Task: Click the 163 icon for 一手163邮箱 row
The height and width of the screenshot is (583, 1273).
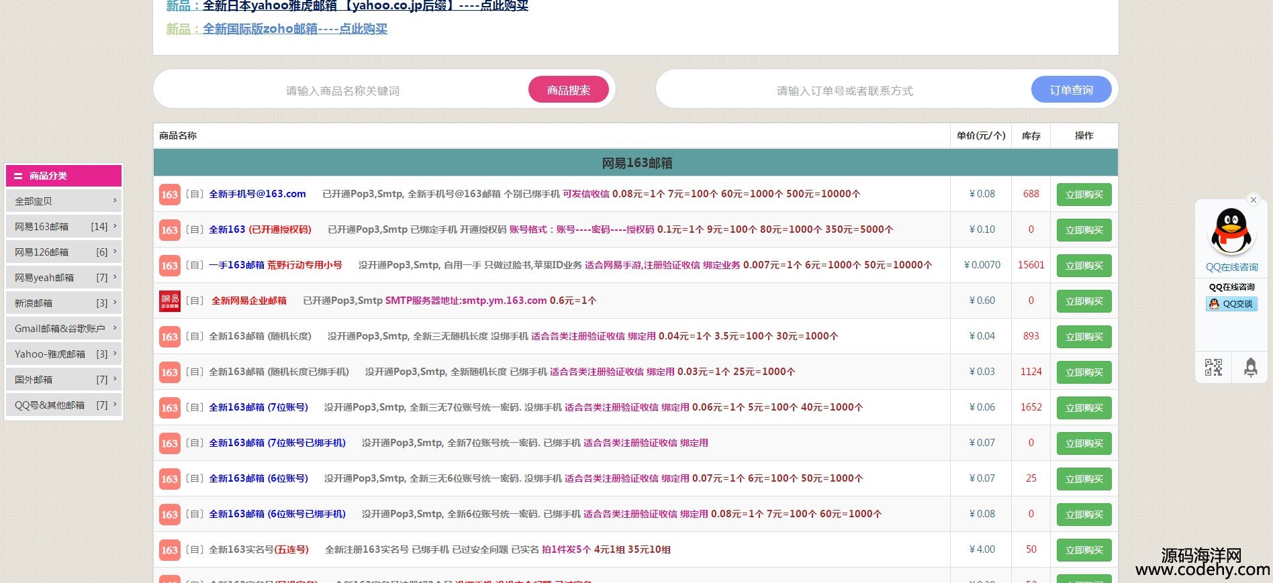Action: coord(170,266)
